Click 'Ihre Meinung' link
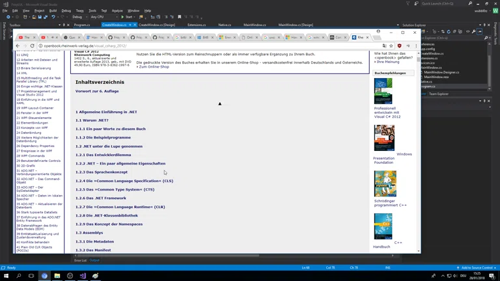Viewport: 500px width, 281px height. (x=387, y=62)
